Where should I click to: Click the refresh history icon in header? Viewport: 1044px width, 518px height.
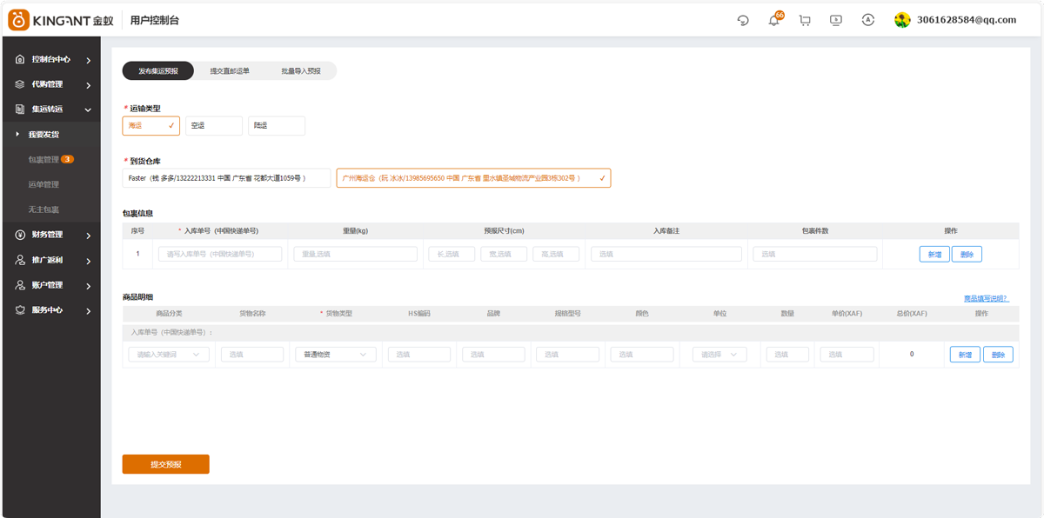(742, 20)
